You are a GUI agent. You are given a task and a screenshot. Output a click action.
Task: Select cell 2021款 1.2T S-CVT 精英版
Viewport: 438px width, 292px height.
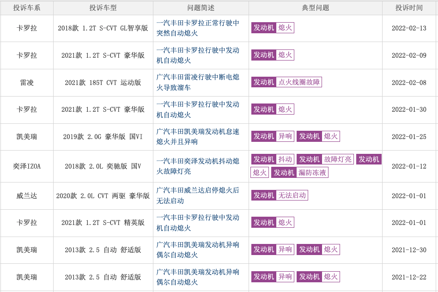click(x=103, y=223)
